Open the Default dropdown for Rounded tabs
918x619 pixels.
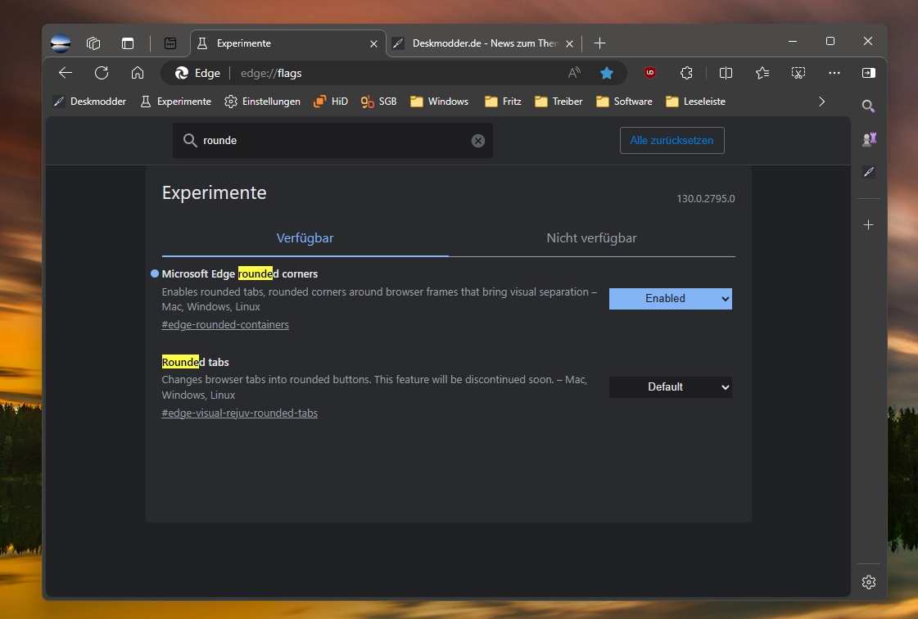(x=670, y=387)
